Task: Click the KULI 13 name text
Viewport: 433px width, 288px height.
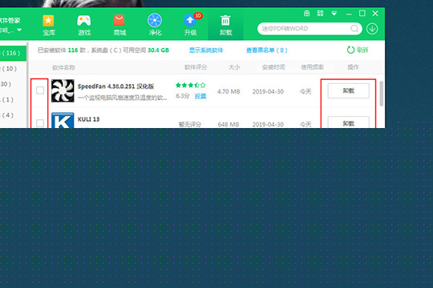Action: point(88,119)
